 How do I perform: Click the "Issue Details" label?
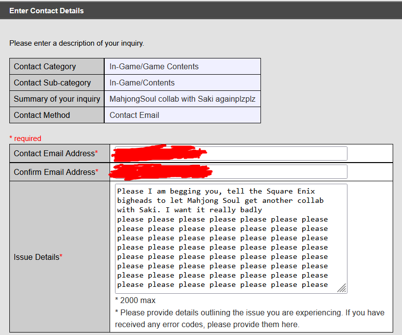click(38, 257)
